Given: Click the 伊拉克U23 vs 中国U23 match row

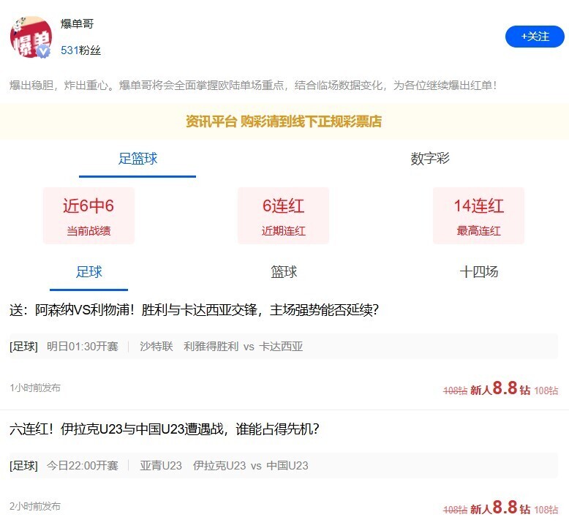Looking at the screenshot, I should tap(284, 466).
